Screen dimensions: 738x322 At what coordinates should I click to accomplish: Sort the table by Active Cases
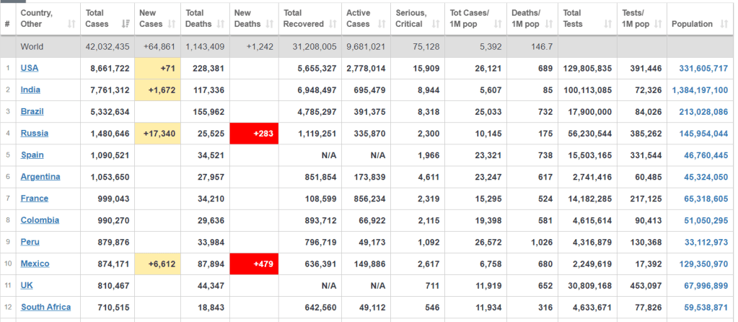pyautogui.click(x=382, y=25)
